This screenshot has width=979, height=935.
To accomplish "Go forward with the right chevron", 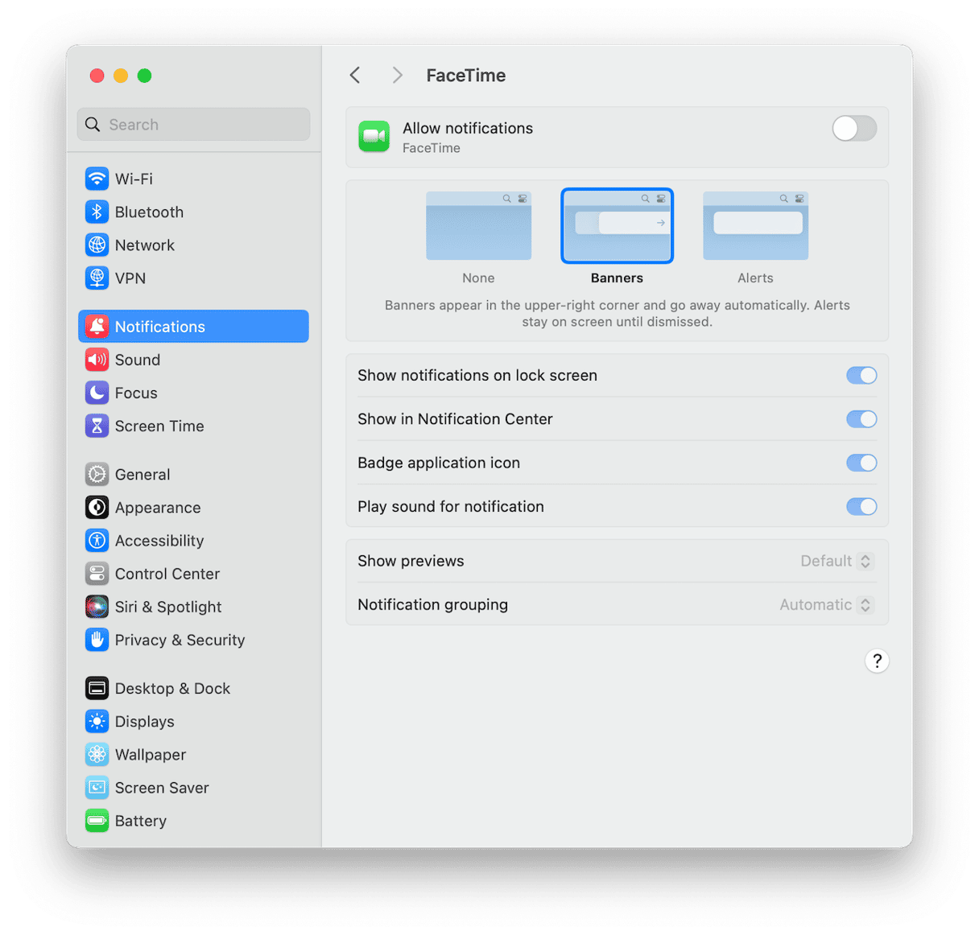I will [397, 75].
